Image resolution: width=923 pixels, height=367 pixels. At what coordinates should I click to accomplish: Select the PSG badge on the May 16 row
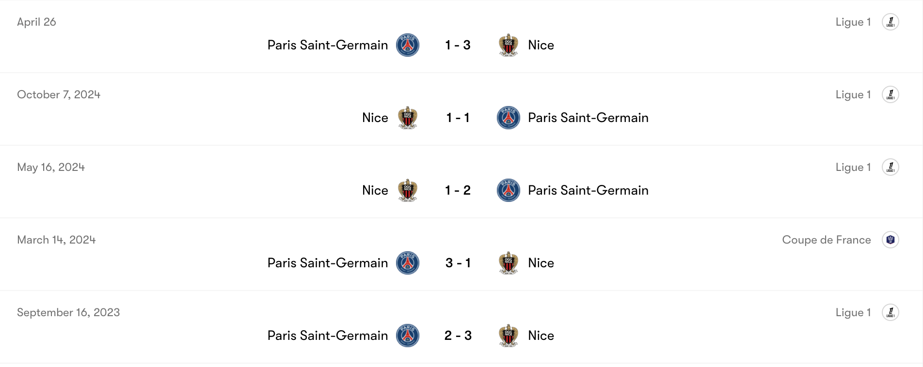click(508, 190)
